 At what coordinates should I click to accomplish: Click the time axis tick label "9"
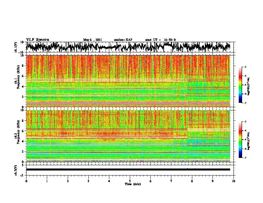[213, 181]
